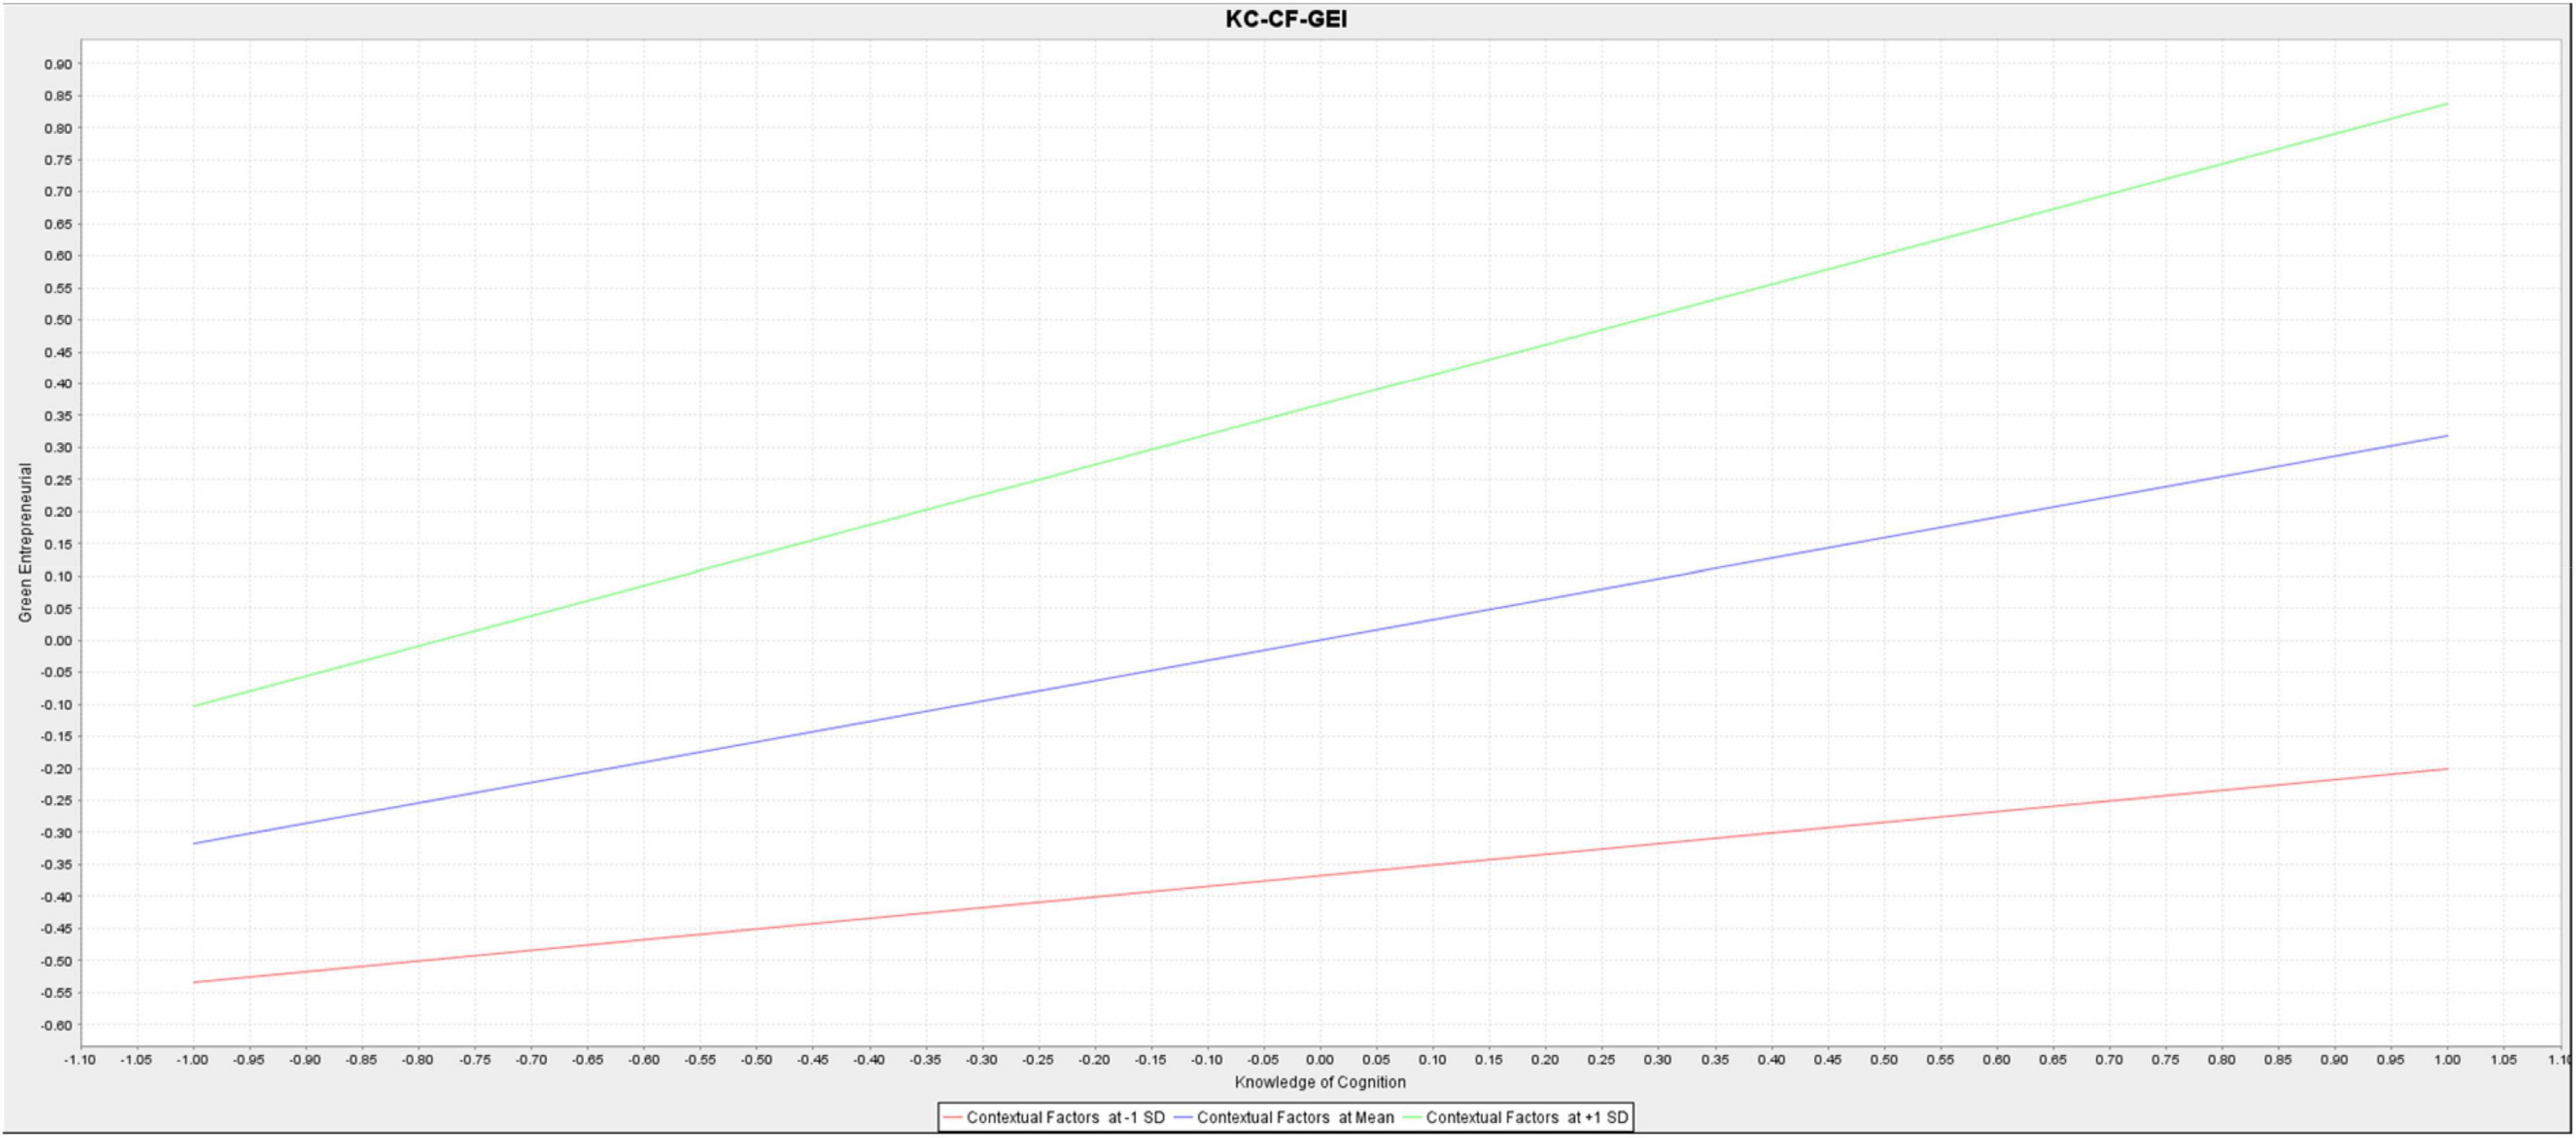Click the -1.10 tick at the horizontal axis start
2576x1138 pixels.
80,1060
